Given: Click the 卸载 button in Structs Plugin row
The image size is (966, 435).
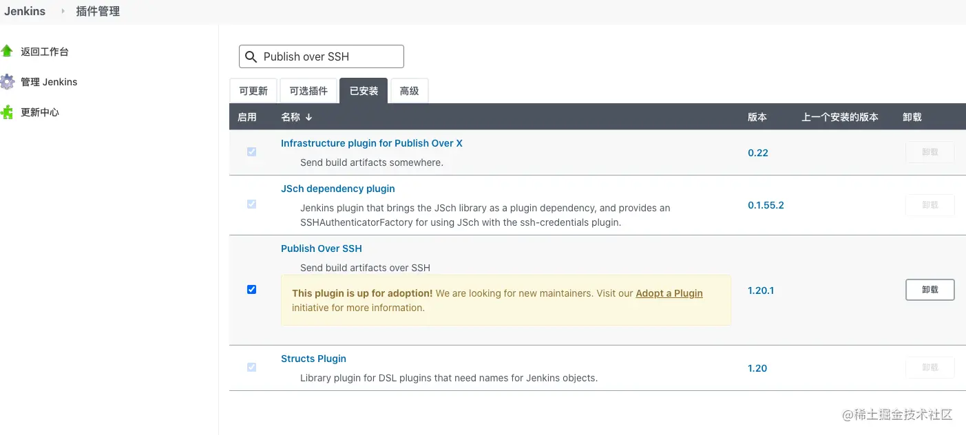Looking at the screenshot, I should 930,368.
